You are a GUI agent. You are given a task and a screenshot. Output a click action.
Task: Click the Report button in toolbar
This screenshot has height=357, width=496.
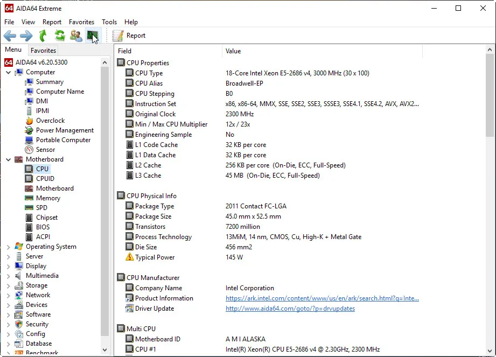pyautogui.click(x=129, y=36)
